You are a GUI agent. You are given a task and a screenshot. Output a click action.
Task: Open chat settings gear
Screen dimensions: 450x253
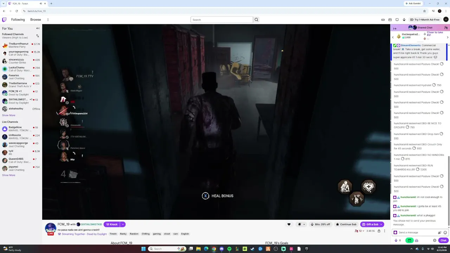point(435,241)
